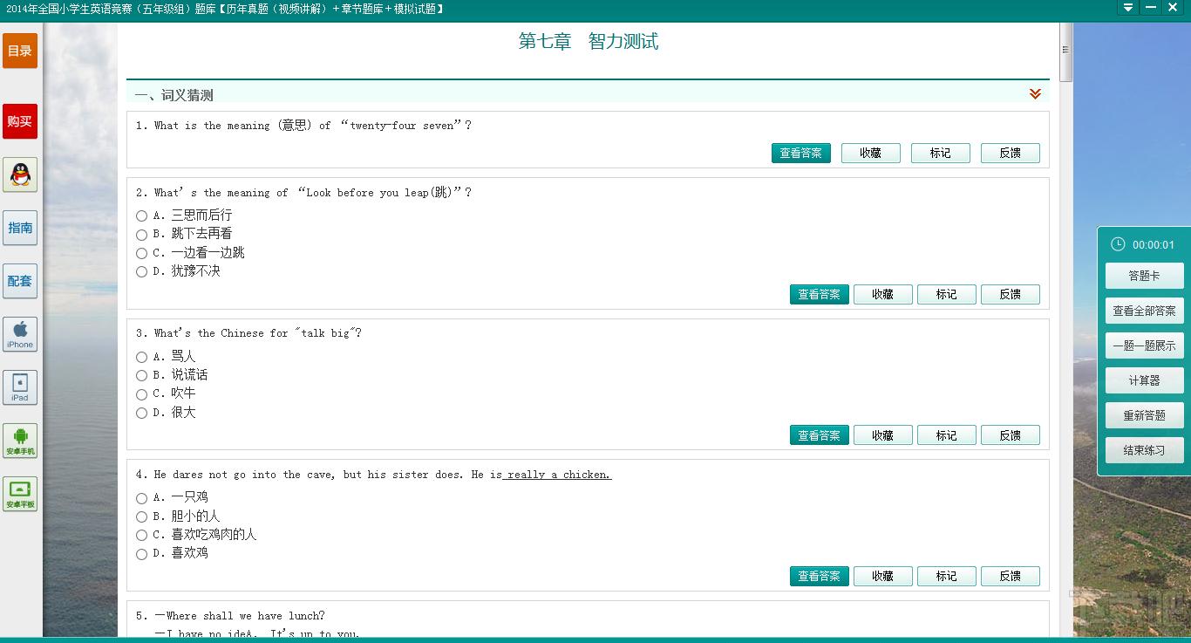1191x643 pixels.
Task: Select option C 一边看一边跳 in question 2
Action: pyautogui.click(x=141, y=253)
